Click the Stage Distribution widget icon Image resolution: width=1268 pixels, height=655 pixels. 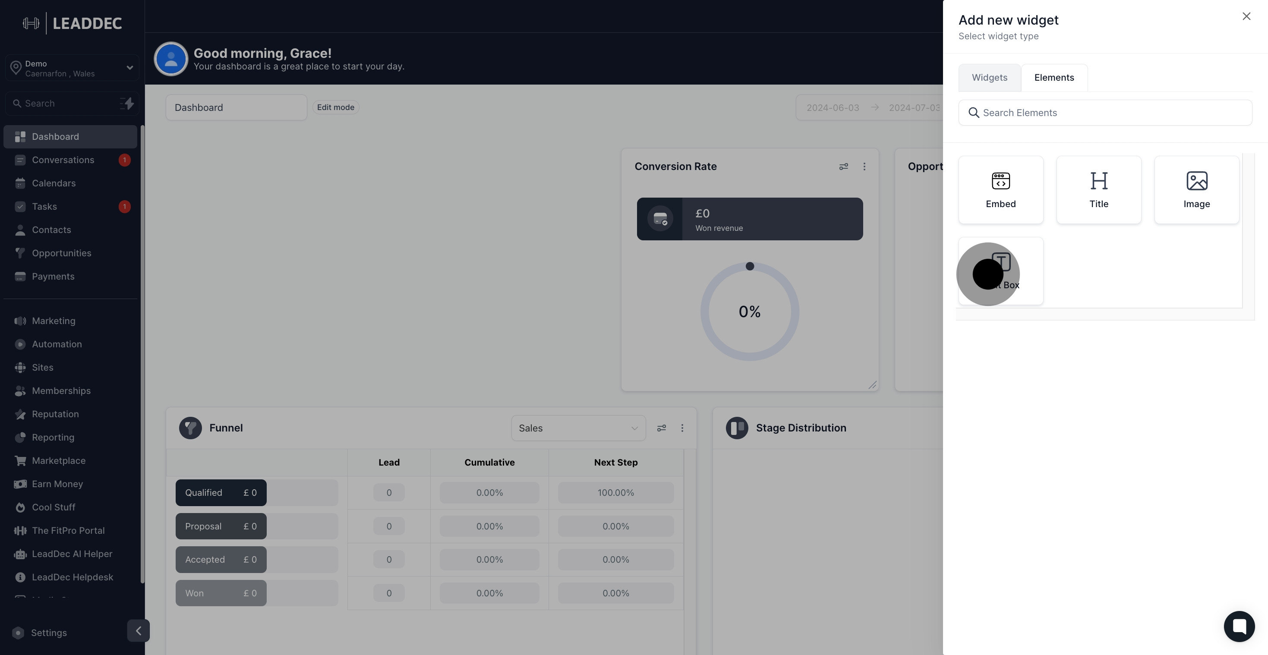(x=737, y=428)
